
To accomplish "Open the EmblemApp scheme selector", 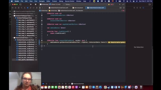I will tap(44, 4).
